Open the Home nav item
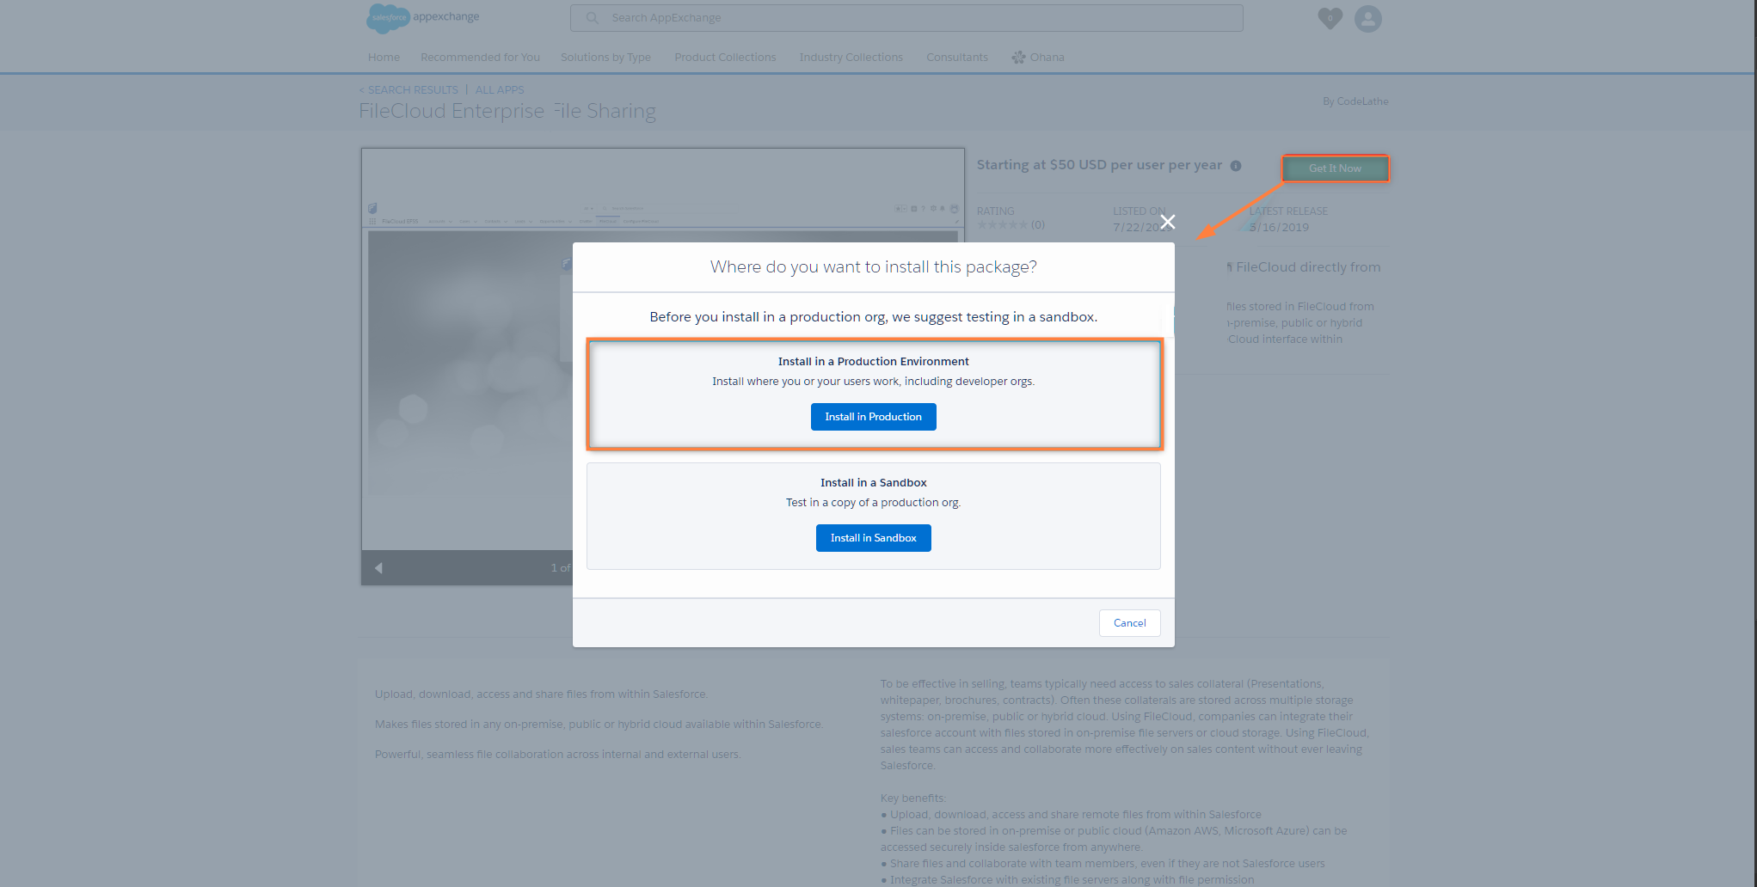 384,58
